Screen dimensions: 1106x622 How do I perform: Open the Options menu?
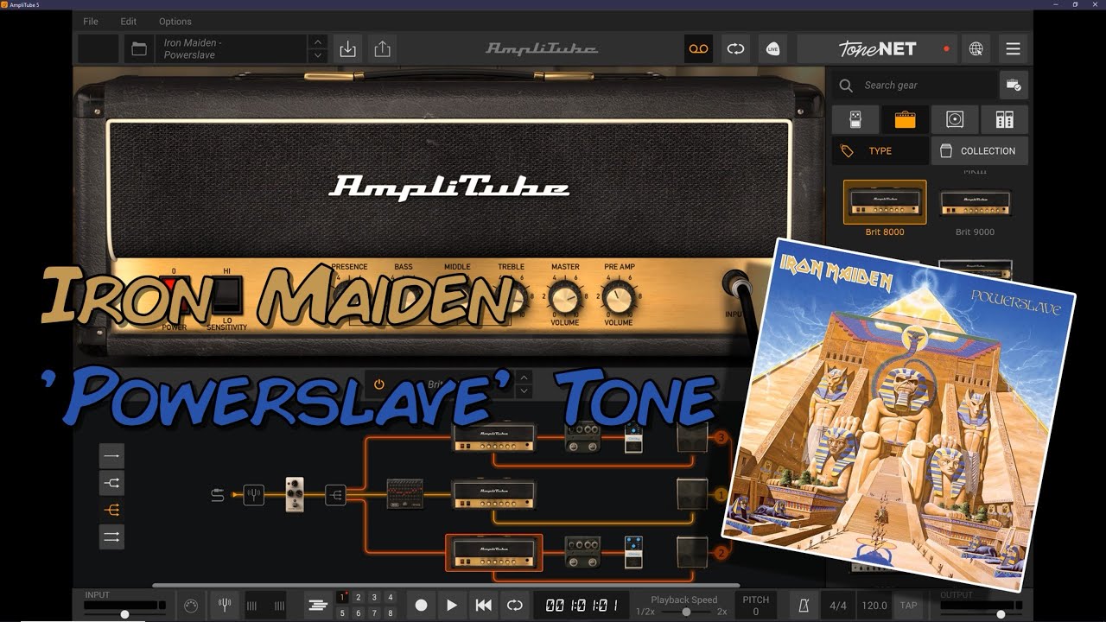pos(175,21)
